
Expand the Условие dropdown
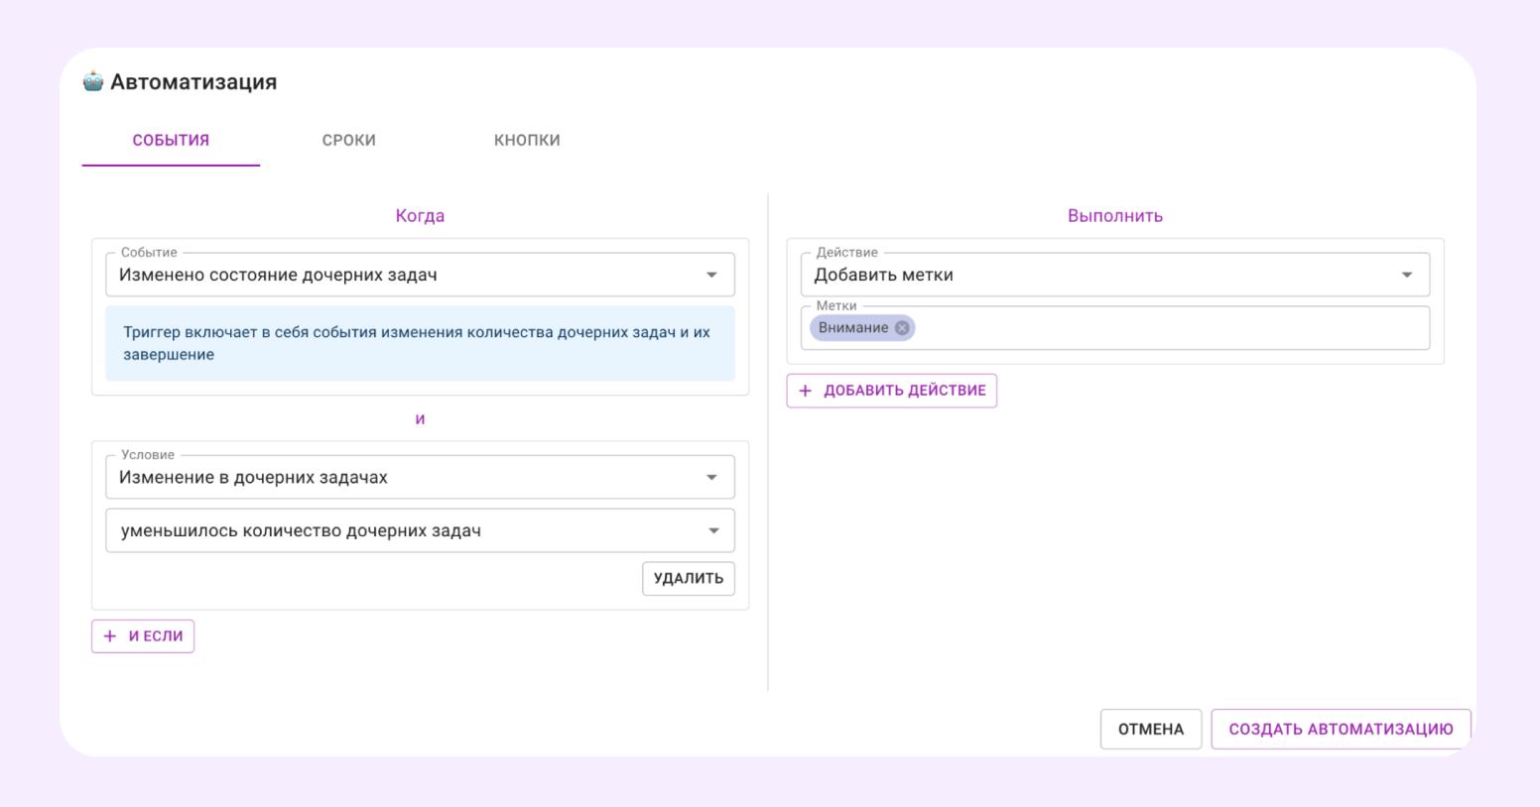point(420,477)
